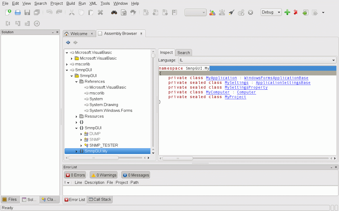
Task: Click the Copy toolbar icon
Action: click(x=81, y=12)
